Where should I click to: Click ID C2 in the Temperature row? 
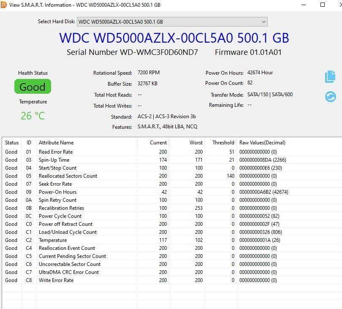pos(29,240)
